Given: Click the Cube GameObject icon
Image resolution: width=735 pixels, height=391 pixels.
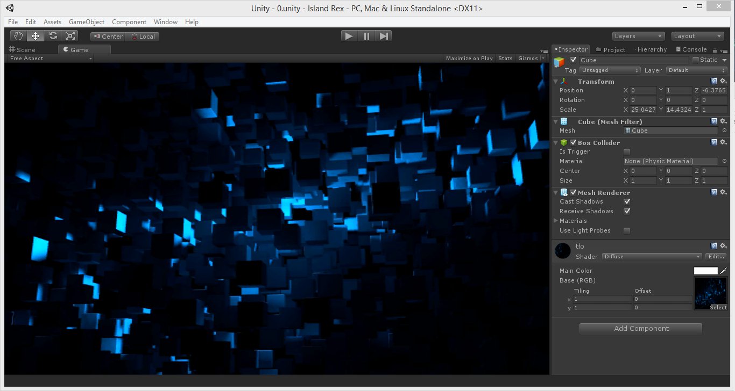Looking at the screenshot, I should click(560, 62).
